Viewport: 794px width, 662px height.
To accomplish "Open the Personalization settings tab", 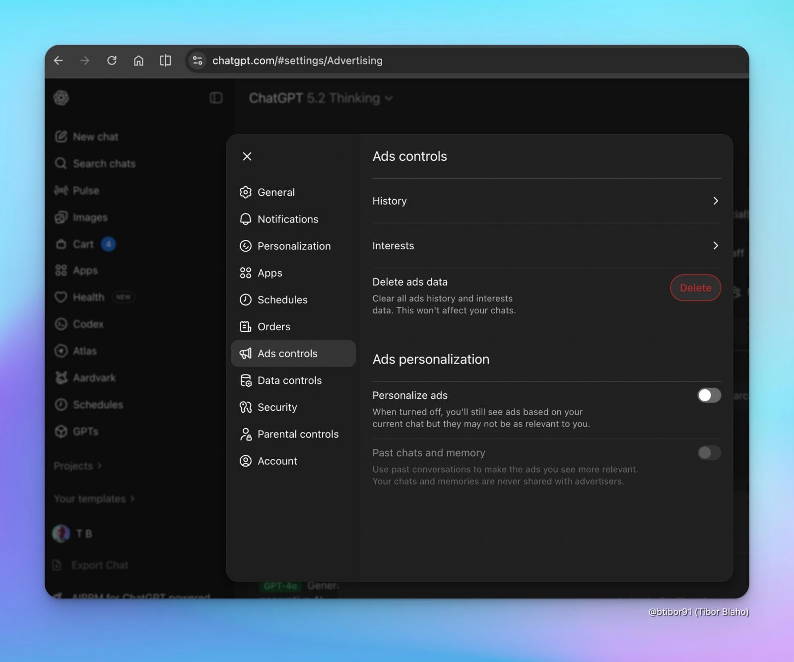I will 293,246.
